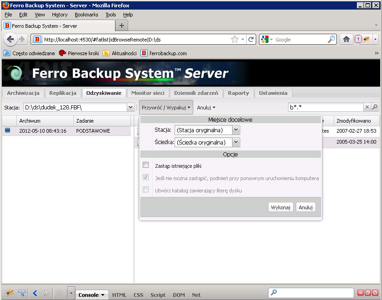The width and height of the screenshot is (382, 300).
Task: Clear the b*.* filter with X icon
Action: (x=367, y=107)
